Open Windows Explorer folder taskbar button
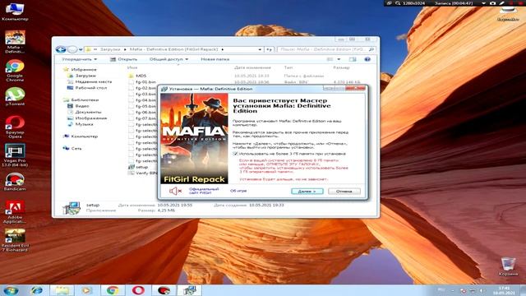Image resolution: width=526 pixels, height=296 pixels. tap(62, 290)
